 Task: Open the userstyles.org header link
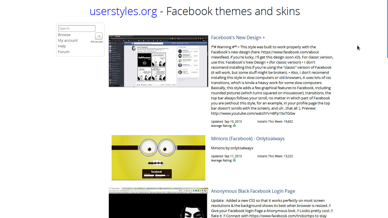(x=123, y=11)
